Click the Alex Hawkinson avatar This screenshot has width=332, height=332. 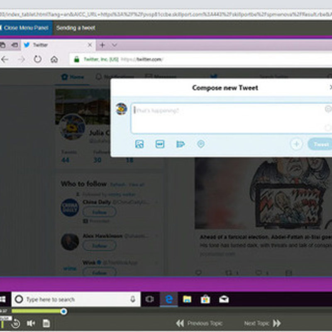(x=70, y=242)
